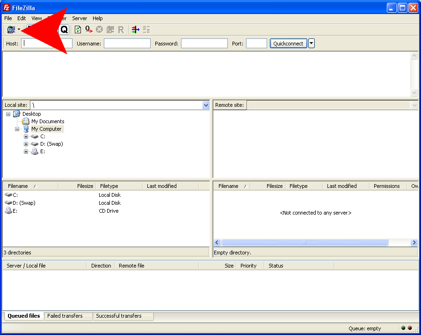Screen dimensions: 421x335
Task: Click the E: CD icon in file list
Action: point(8,210)
